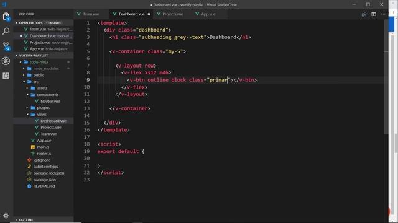Viewport: 398px width, 223px height.
Task: Open router.js file in explorer
Action: tap(44, 154)
